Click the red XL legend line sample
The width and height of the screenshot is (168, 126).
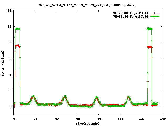154,13
